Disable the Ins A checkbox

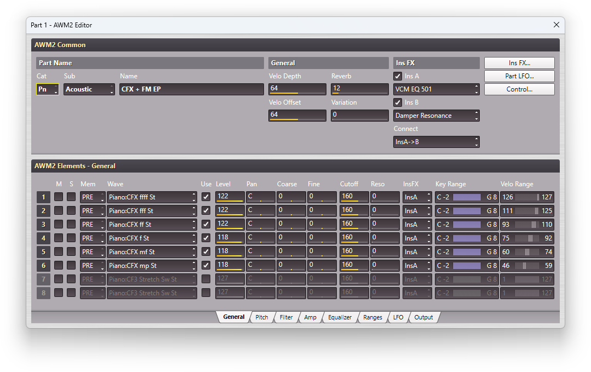[398, 76]
